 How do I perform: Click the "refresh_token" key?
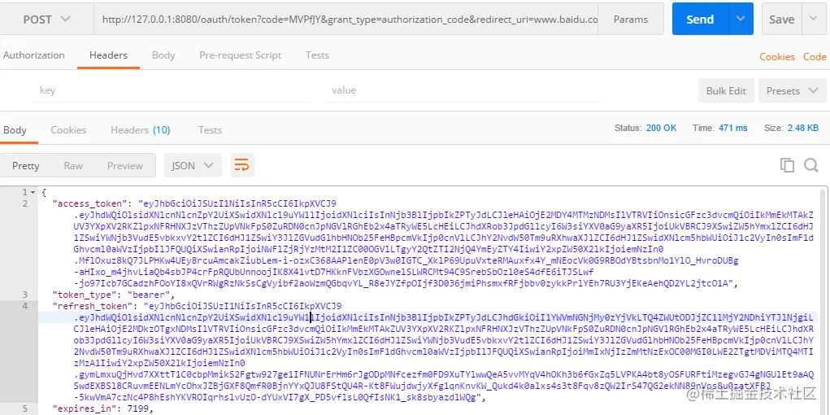tap(93, 306)
